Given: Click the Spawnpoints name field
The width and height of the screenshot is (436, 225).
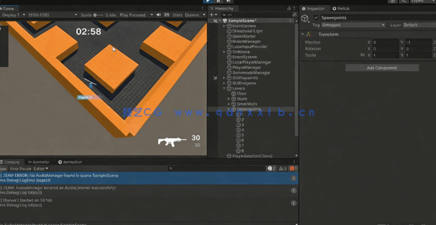Looking at the screenshot, I should pos(378,18).
